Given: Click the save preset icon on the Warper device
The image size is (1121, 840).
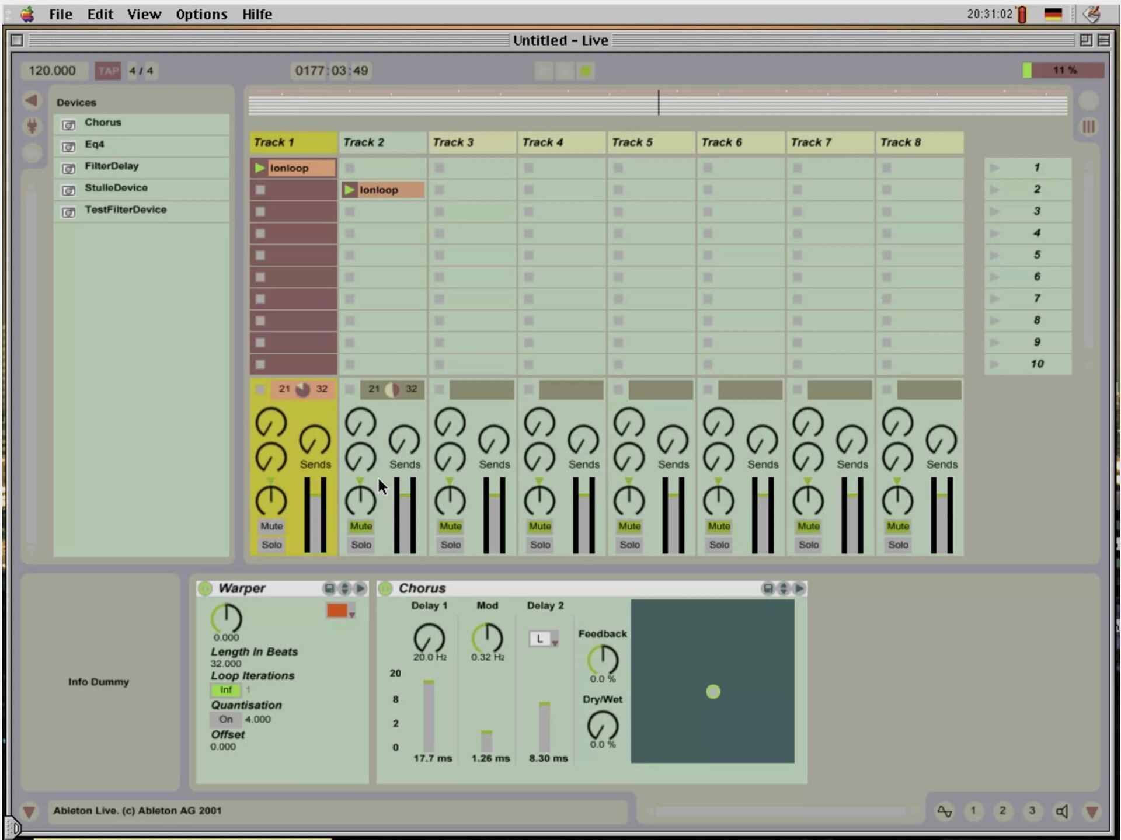Looking at the screenshot, I should coord(329,589).
